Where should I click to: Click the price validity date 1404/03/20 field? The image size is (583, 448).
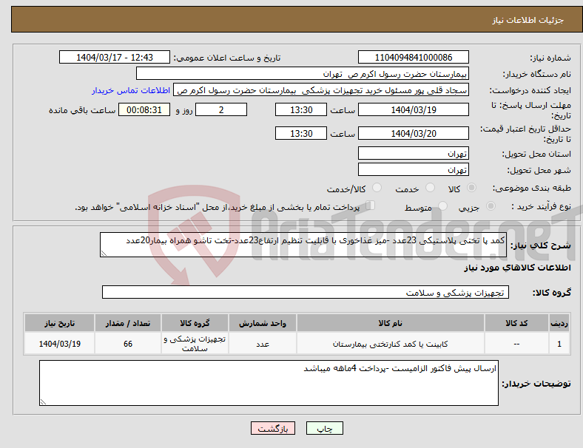[413, 133]
